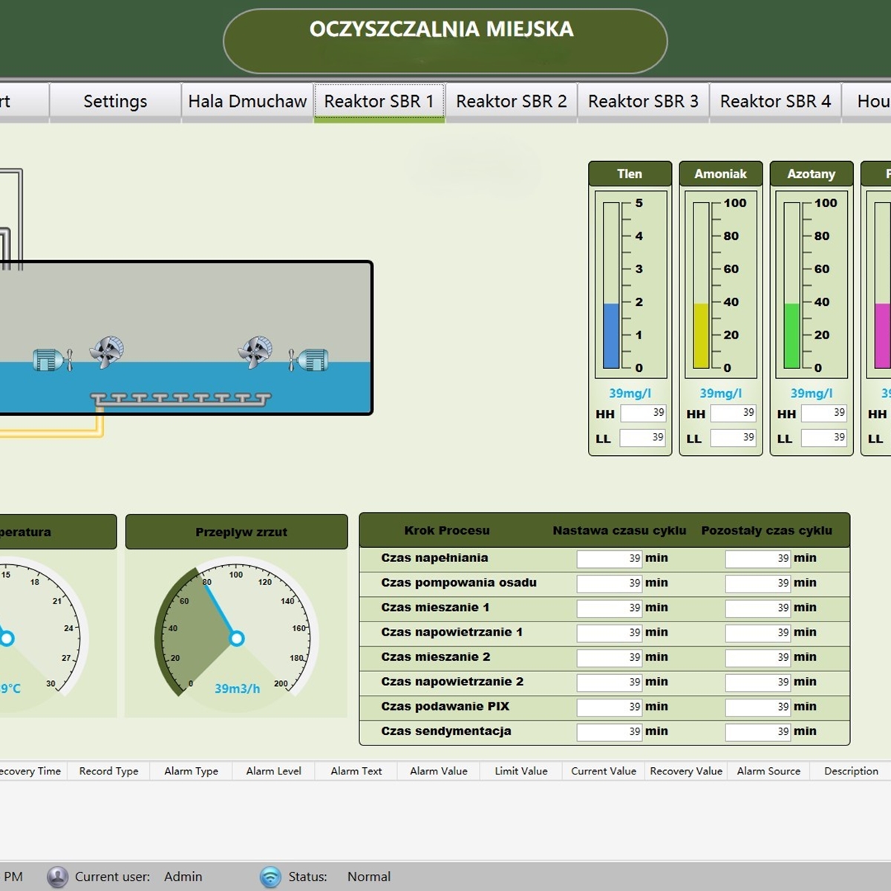
Task: Select the right propeller fan icon
Action: coord(255,351)
